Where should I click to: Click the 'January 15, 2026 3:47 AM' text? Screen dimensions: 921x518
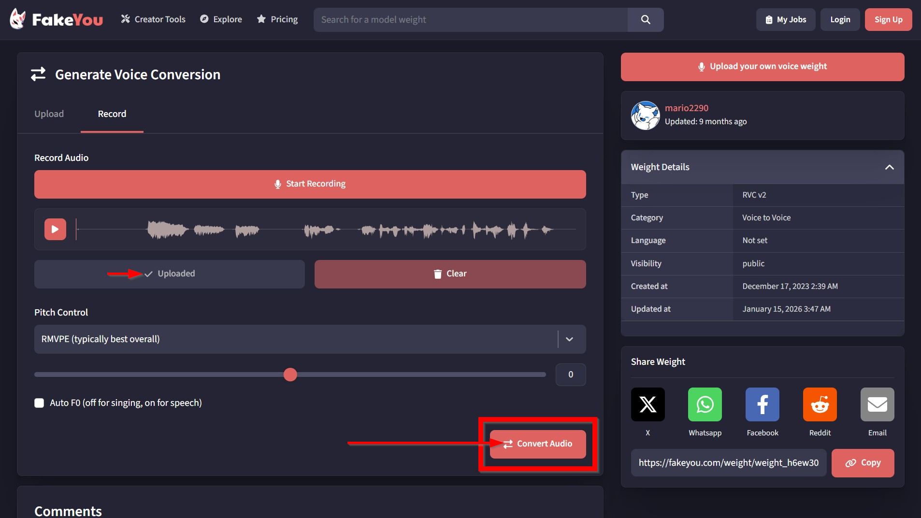click(787, 309)
